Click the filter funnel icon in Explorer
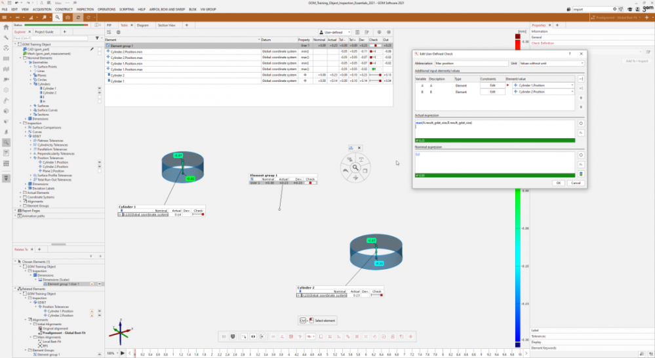The height and width of the screenshot is (358, 655). pyautogui.click(x=97, y=38)
